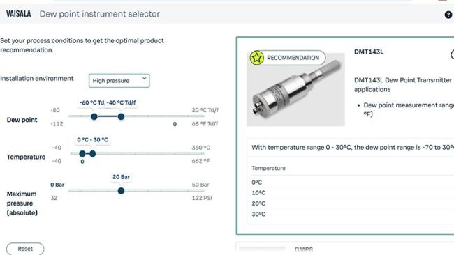The image size is (454, 255).
Task: Click 'Maximum pressure (absolute)' label
Action: pyautogui.click(x=22, y=203)
